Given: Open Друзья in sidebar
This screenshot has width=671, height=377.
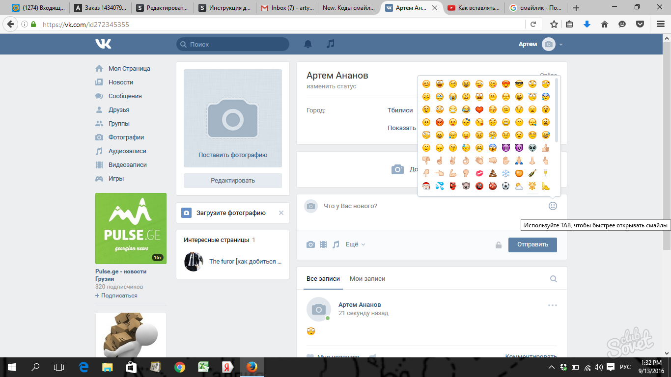Looking at the screenshot, I should (x=119, y=110).
